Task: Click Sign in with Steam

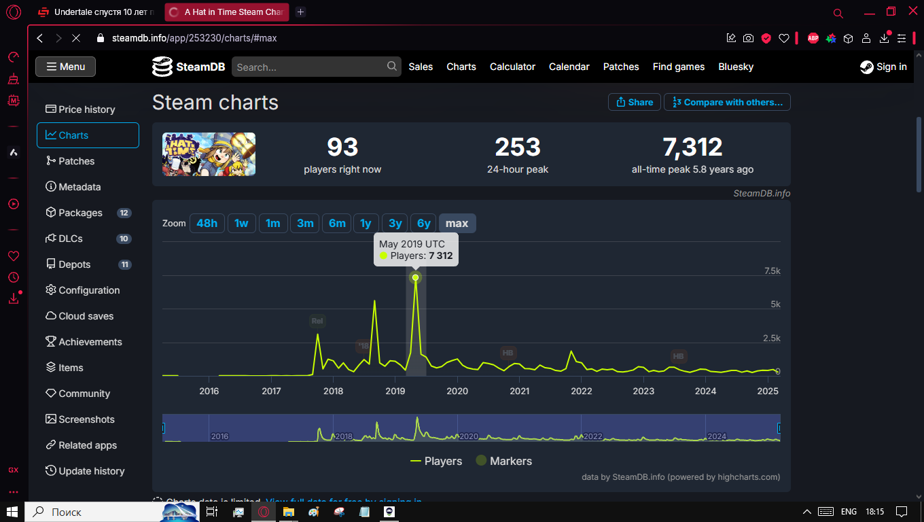Action: 883,67
